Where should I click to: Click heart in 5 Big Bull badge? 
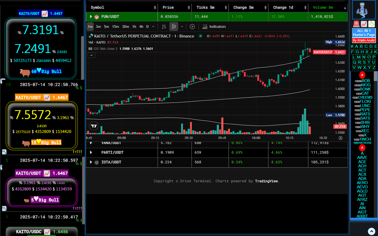[x=36, y=199]
